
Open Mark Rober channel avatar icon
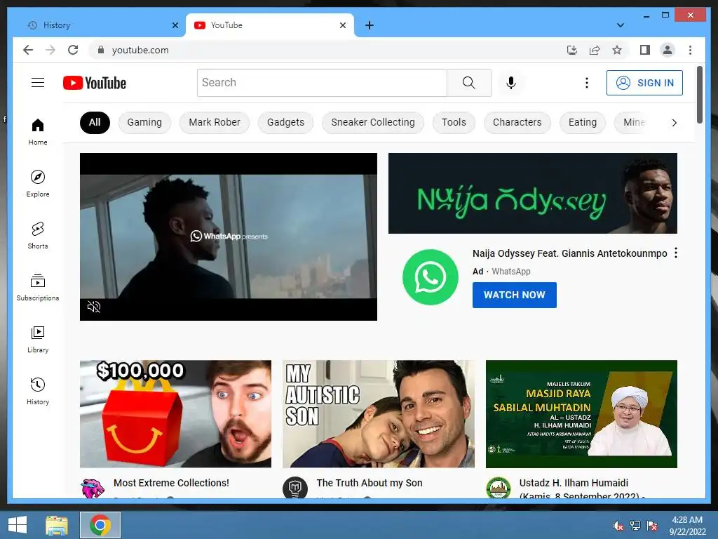click(x=295, y=488)
